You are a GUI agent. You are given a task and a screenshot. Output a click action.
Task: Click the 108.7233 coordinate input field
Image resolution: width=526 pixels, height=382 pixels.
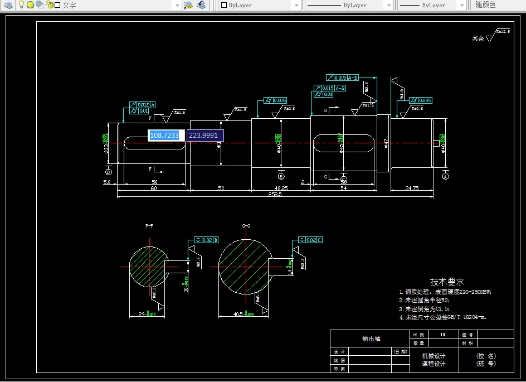167,136
